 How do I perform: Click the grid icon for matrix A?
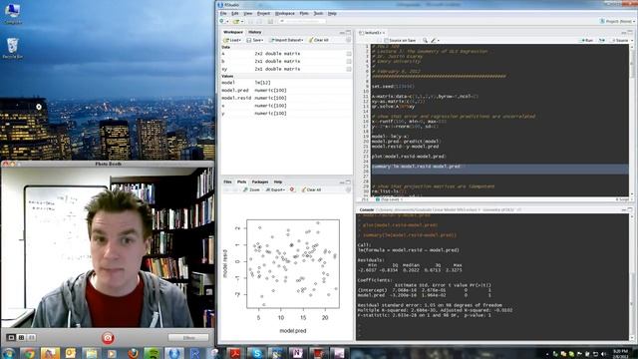pos(349,54)
